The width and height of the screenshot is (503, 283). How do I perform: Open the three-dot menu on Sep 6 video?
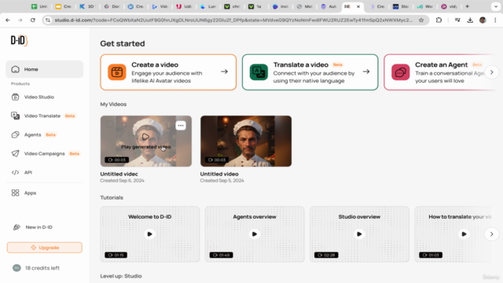click(181, 126)
